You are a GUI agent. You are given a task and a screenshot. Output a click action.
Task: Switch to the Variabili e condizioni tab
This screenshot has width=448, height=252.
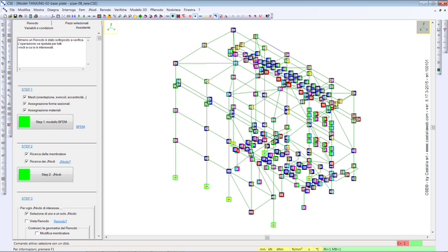(x=39, y=28)
